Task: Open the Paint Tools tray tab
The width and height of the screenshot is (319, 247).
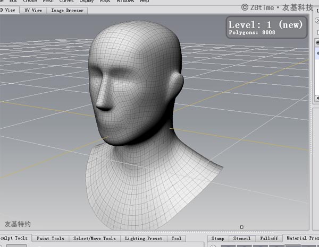Action: click(x=51, y=239)
